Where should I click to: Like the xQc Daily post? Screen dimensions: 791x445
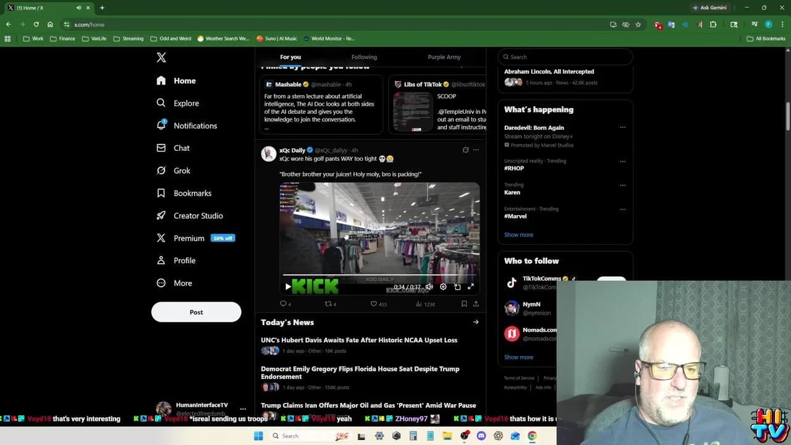click(x=378, y=304)
